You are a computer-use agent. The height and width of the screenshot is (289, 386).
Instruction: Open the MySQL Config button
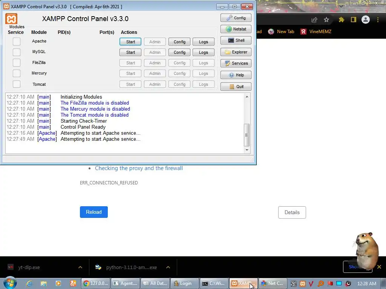pos(179,52)
